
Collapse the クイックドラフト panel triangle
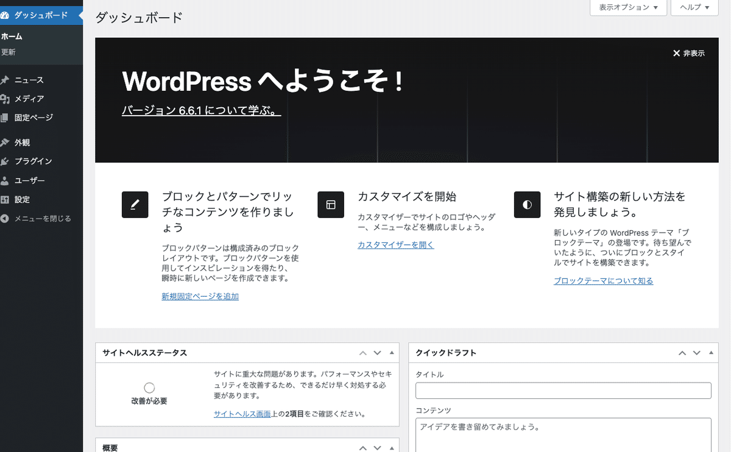pyautogui.click(x=711, y=353)
